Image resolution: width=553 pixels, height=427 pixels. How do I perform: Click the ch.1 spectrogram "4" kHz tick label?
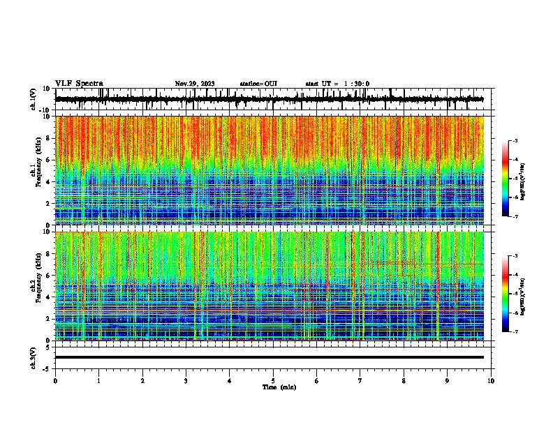coord(49,182)
